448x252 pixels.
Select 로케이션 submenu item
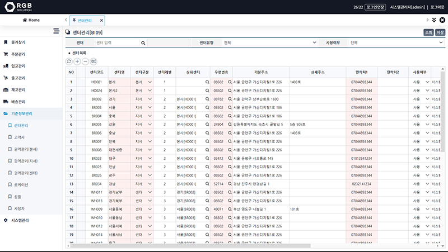pos(21,185)
